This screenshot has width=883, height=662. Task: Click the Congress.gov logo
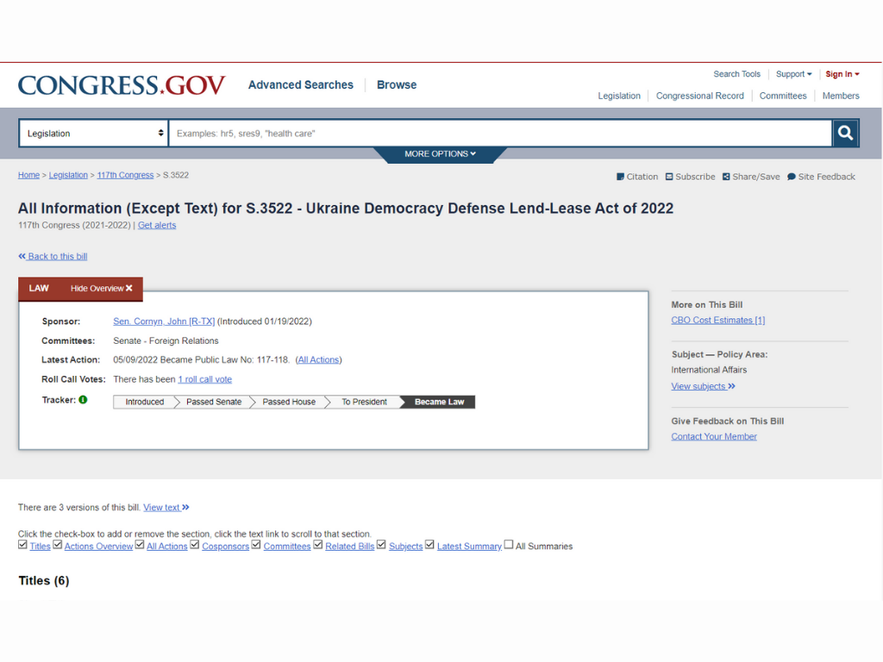[x=122, y=85]
